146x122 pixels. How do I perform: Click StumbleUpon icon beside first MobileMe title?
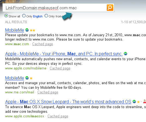[x=27, y=30]
